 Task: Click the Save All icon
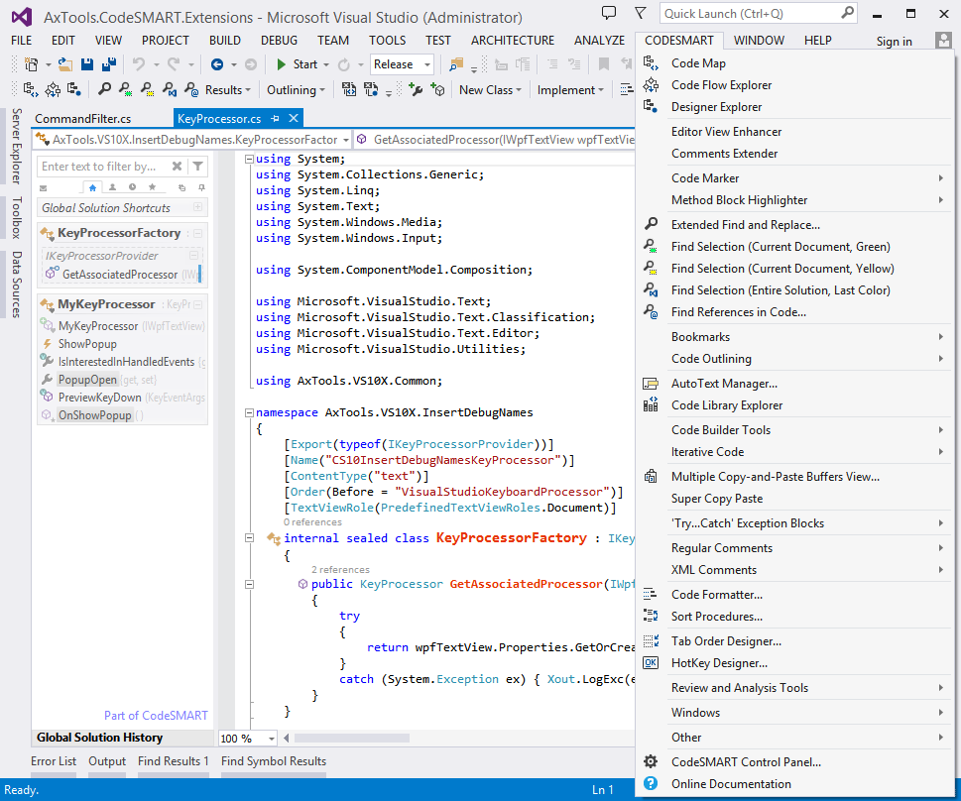tap(110, 63)
